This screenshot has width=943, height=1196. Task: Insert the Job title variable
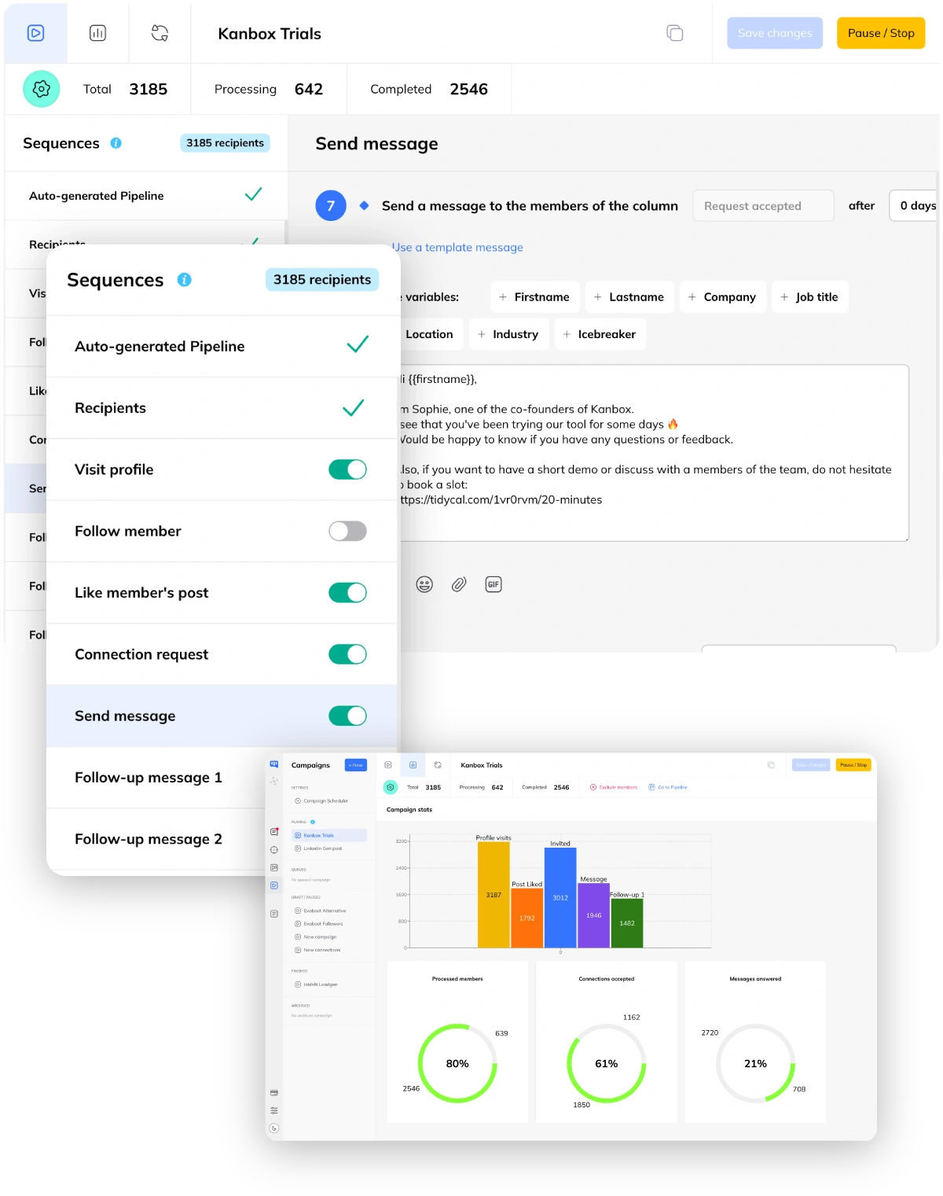(809, 297)
